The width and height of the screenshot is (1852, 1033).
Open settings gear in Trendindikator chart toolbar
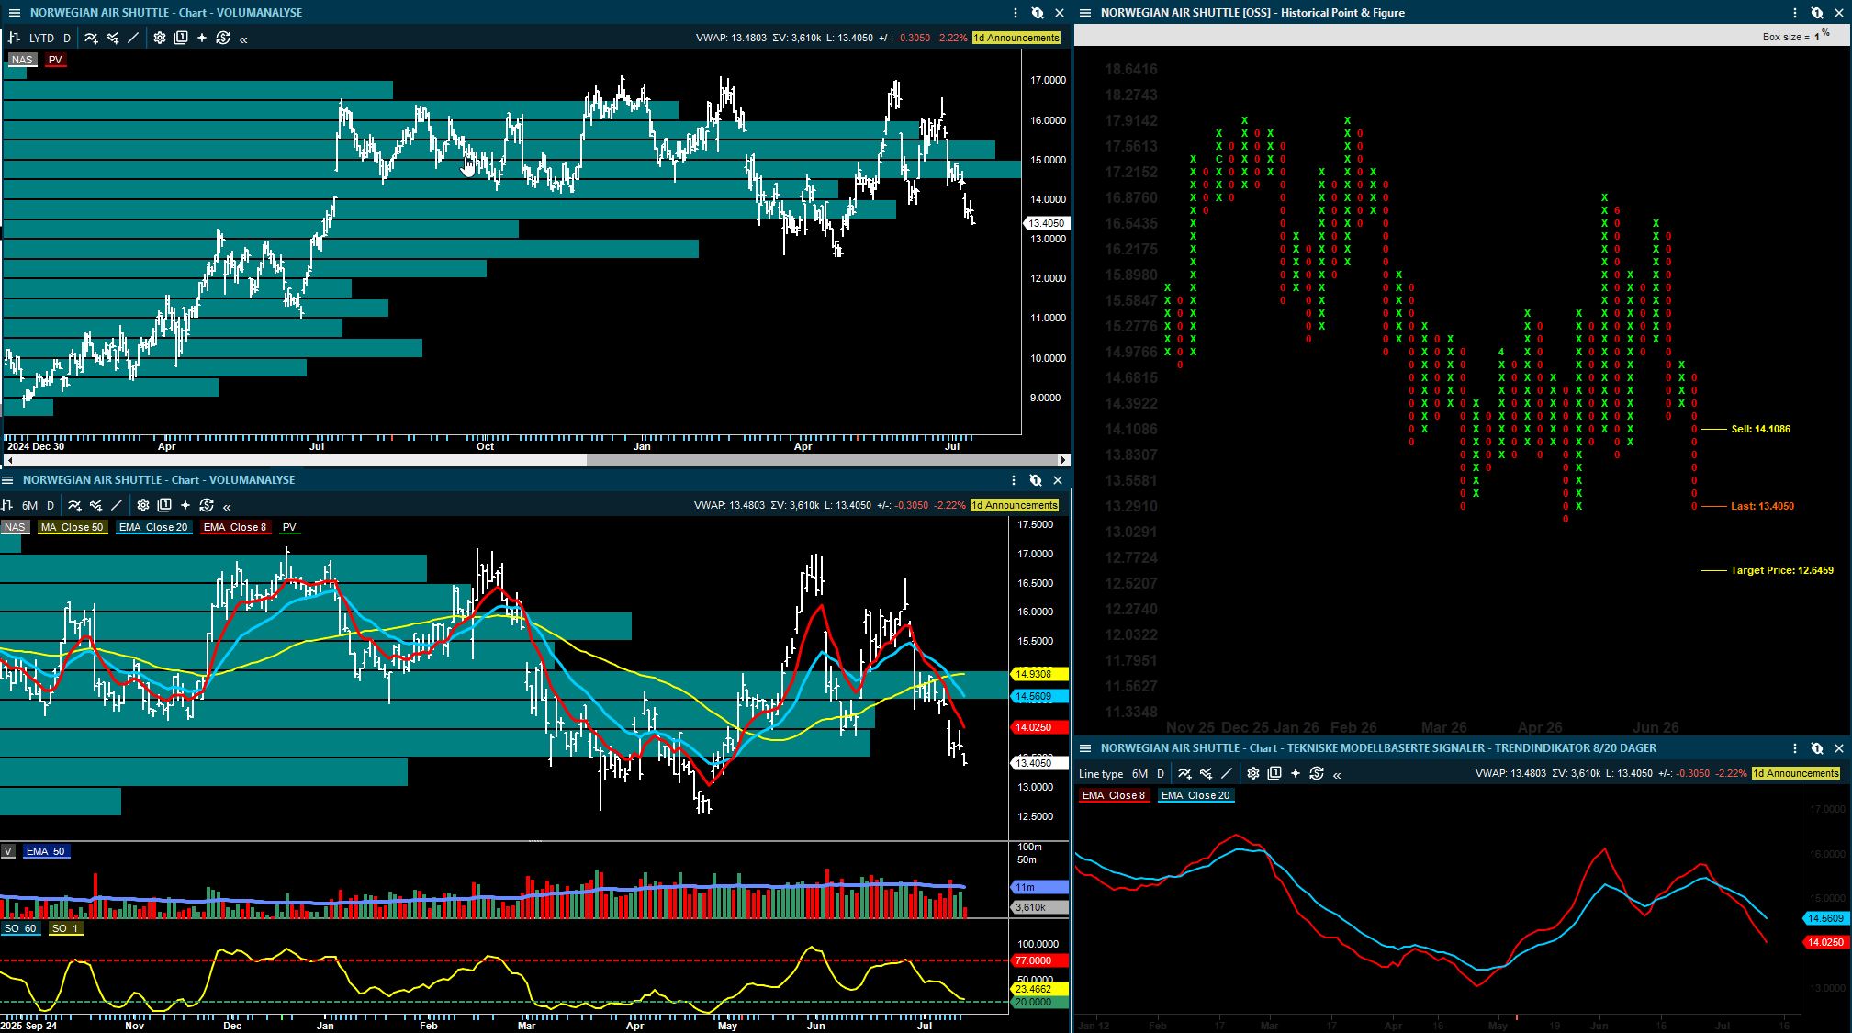(x=1253, y=774)
